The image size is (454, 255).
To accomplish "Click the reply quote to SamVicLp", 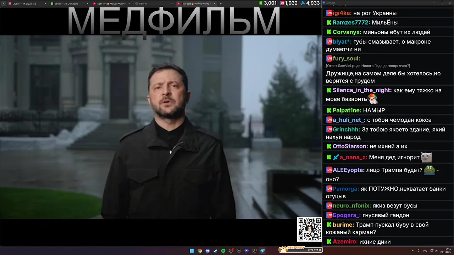I will [368, 66].
